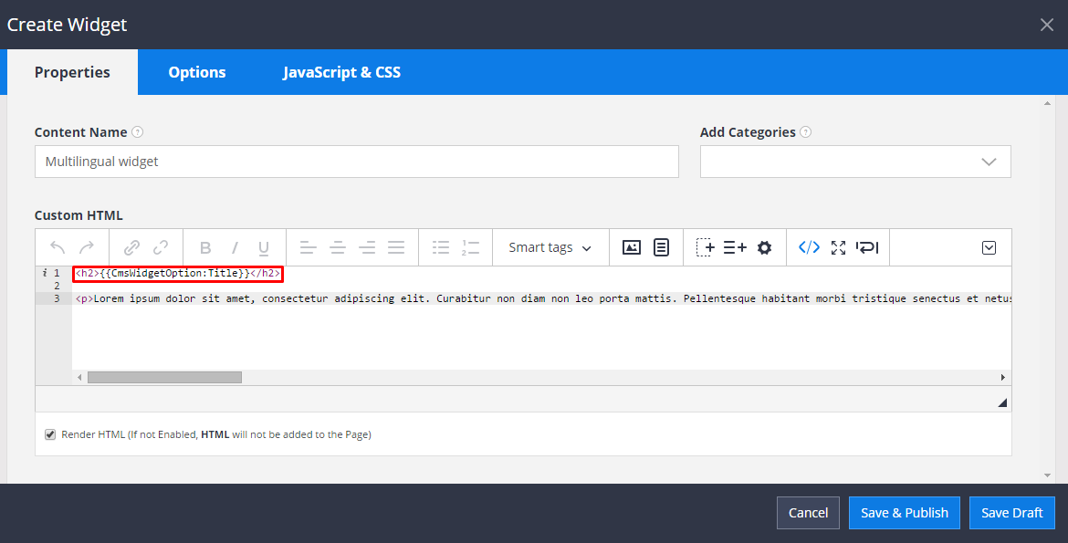
Task: Expand the toolbar overflow chevron
Action: pos(989,247)
